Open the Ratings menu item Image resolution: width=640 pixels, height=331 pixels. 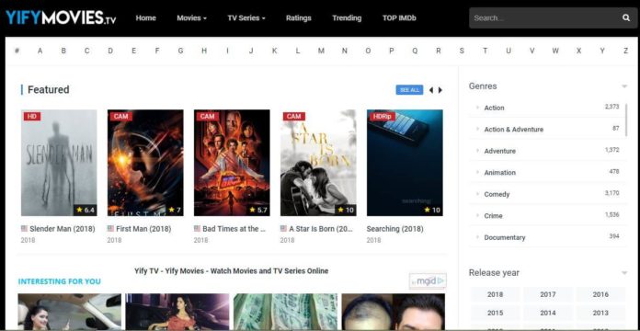click(298, 18)
